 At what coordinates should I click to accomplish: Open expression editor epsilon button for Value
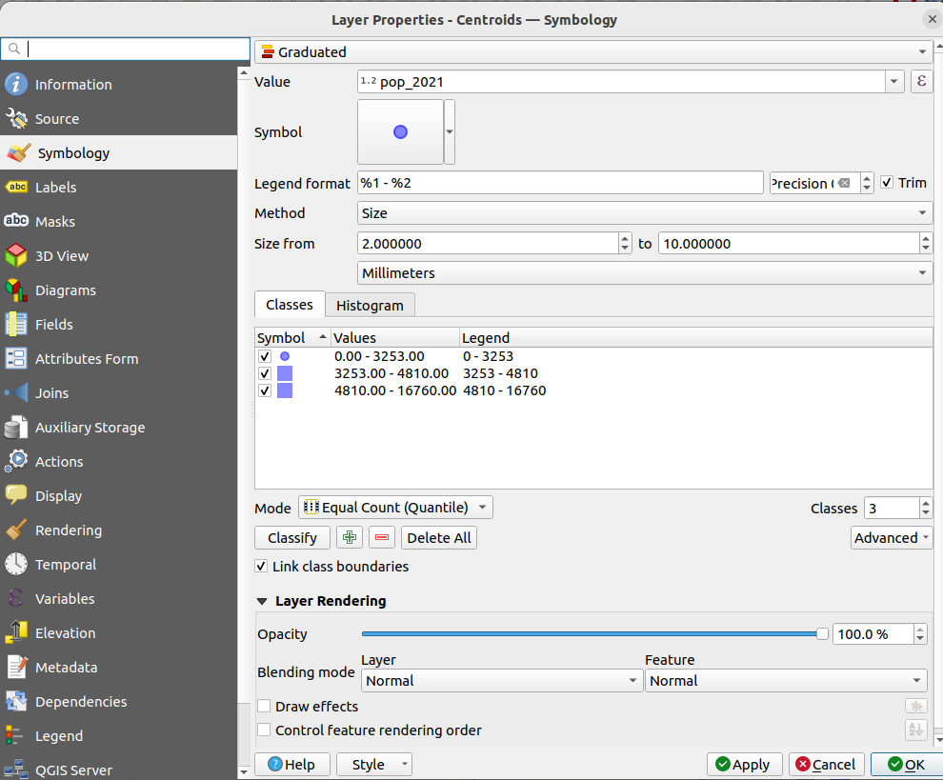click(921, 81)
